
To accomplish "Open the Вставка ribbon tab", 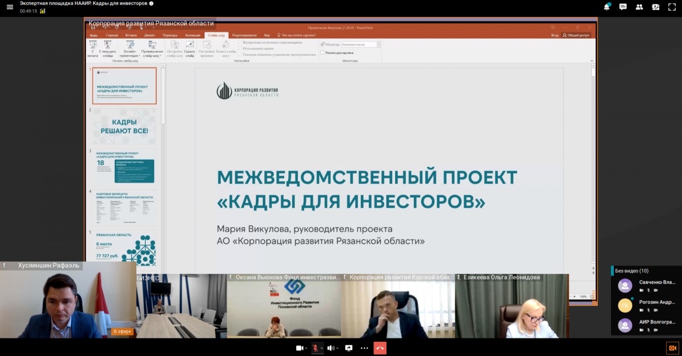I will tap(131, 35).
